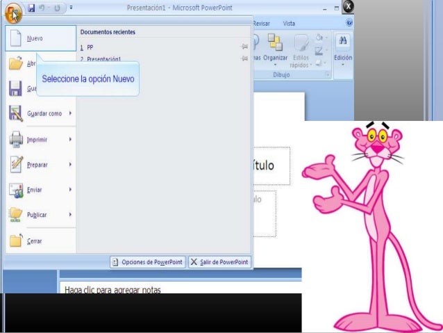
Task: Expand the Imprimir submenu arrow
Action: 70,139
